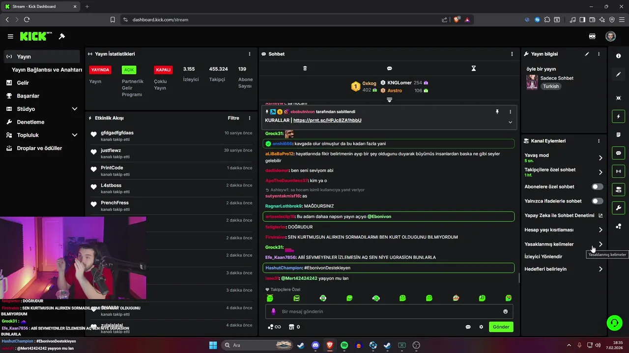The height and width of the screenshot is (353, 629).
Task: Select Yayın in the left menu
Action: pyautogui.click(x=41, y=56)
